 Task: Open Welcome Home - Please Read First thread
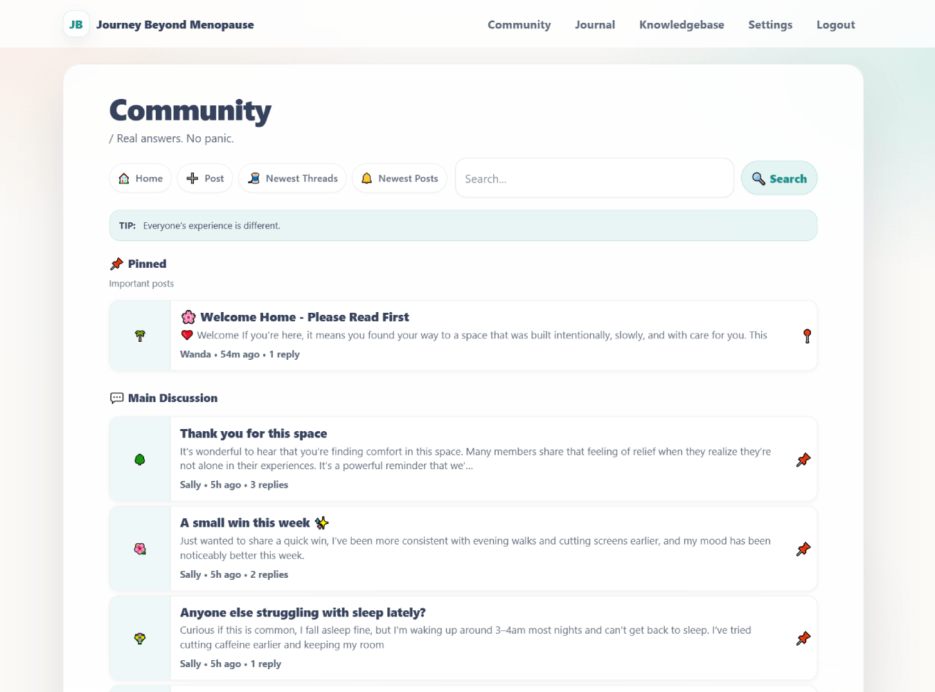304,317
